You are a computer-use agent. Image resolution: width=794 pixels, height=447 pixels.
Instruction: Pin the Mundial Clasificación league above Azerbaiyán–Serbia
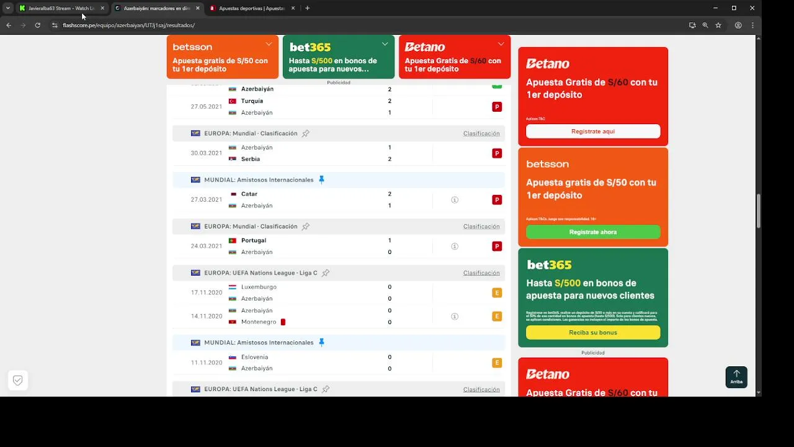tap(305, 133)
